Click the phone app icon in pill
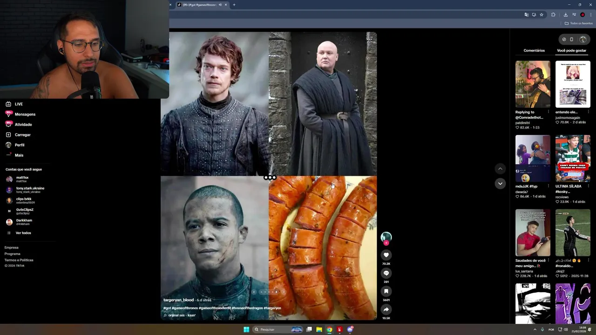 pos(572,39)
